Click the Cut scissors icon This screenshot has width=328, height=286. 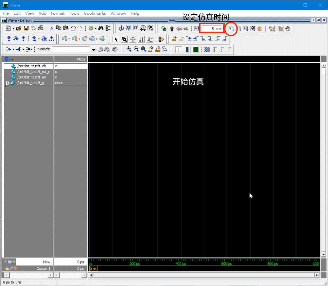pyautogui.click(x=51, y=28)
